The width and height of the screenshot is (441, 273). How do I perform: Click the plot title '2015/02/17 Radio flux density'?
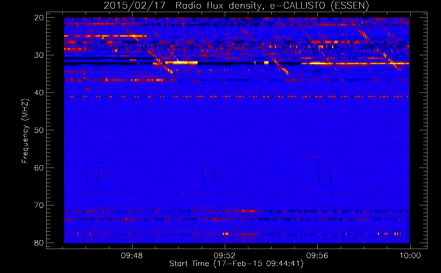[x=236, y=6]
